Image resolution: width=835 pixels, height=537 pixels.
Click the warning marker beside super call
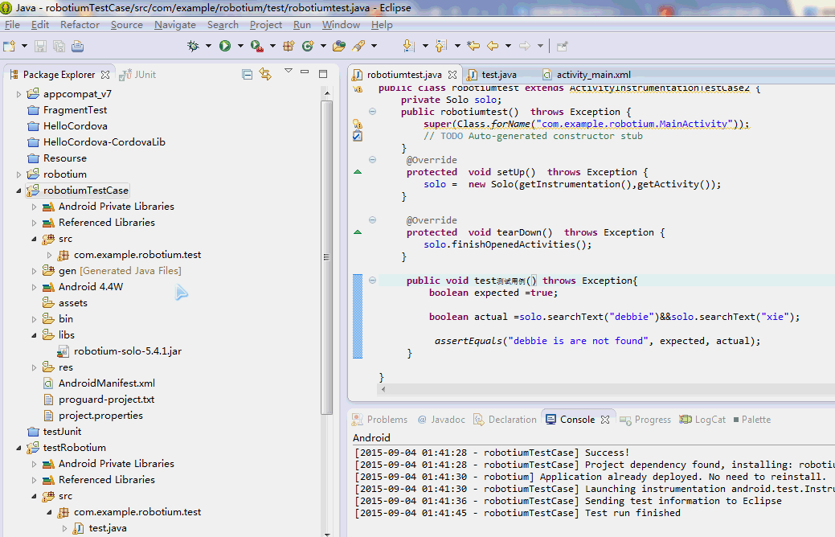358,124
